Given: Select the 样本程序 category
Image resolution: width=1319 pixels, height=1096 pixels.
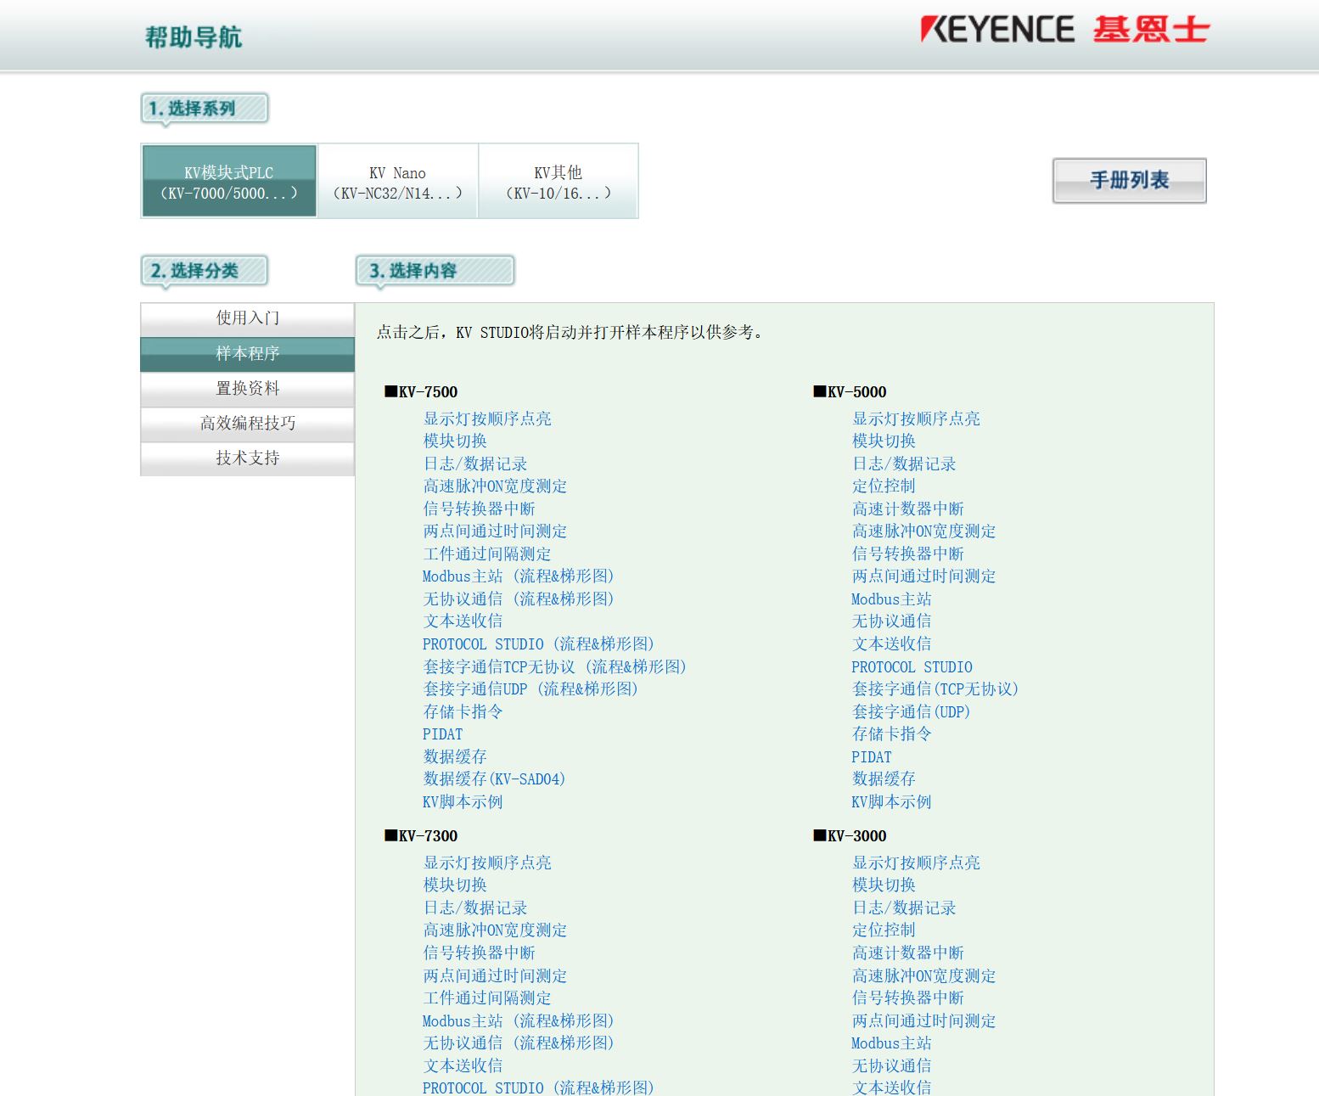Looking at the screenshot, I should (x=247, y=353).
